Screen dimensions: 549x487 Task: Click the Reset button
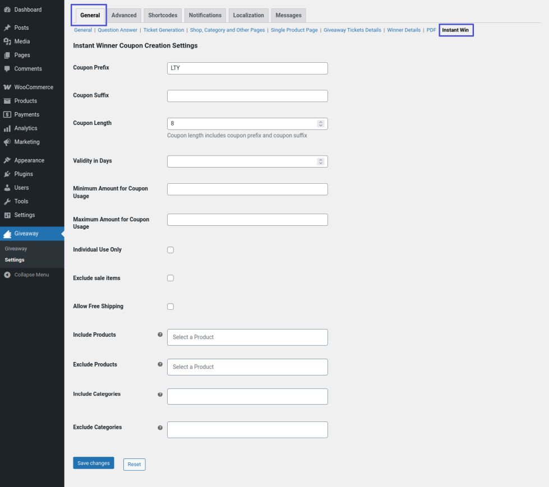[135, 464]
